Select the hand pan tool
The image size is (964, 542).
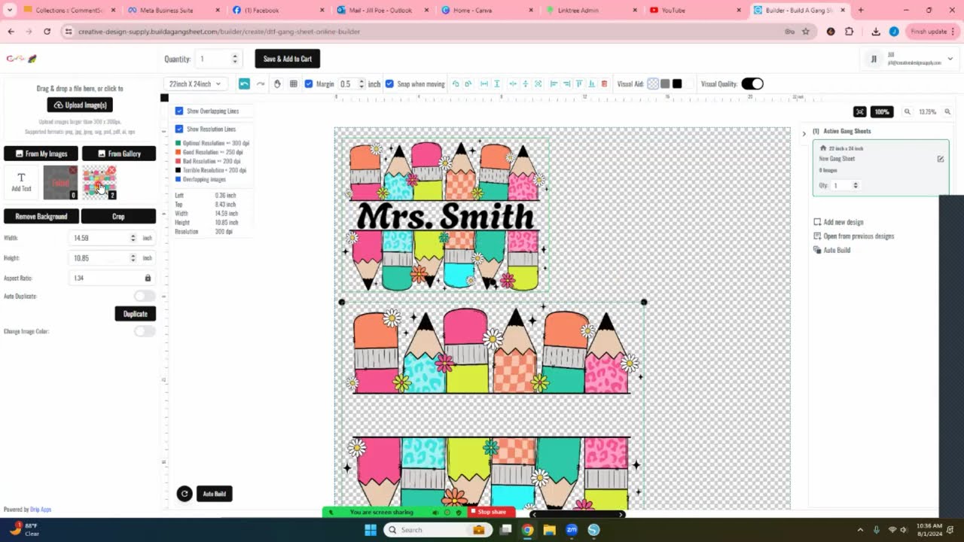coord(277,84)
